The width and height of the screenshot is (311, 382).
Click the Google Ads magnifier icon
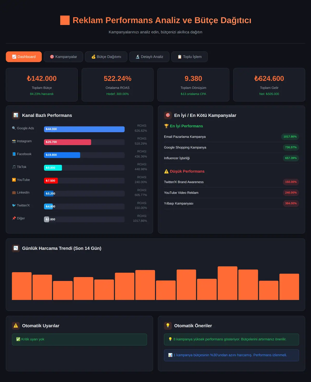coord(14,128)
